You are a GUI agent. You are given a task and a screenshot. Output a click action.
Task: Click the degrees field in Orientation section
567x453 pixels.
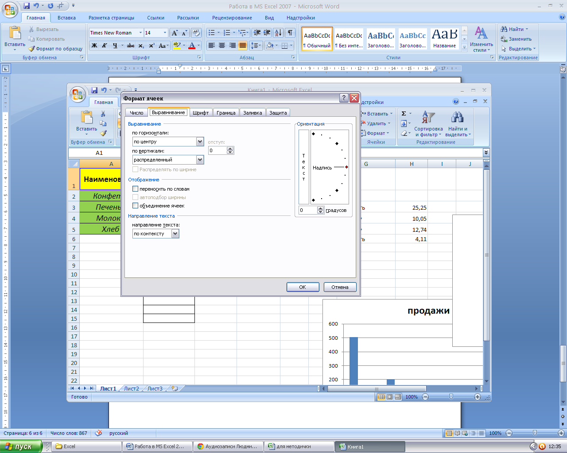[x=308, y=210]
